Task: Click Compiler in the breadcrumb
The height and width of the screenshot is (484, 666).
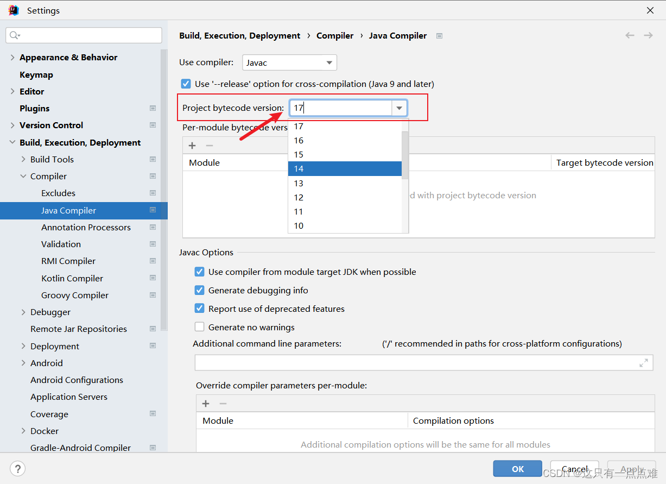Action: [x=335, y=36]
